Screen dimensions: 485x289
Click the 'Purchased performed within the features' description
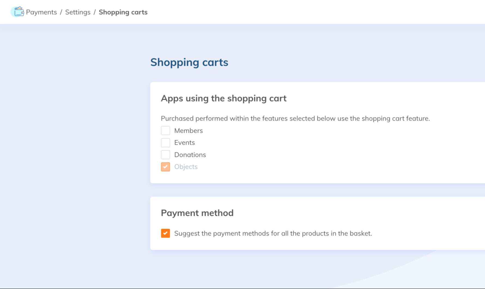coord(295,118)
